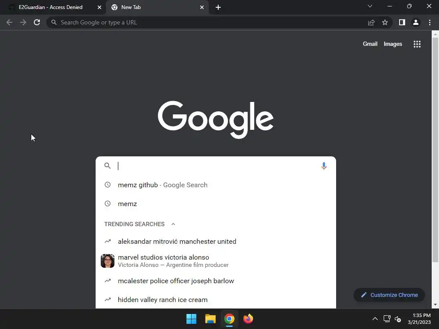
Task: Click the page vertical scrollbar thumb
Action: 435,150
